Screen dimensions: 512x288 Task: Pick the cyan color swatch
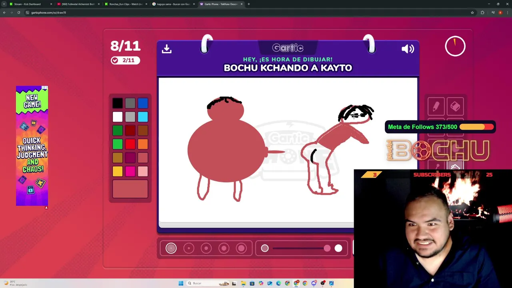click(x=143, y=117)
